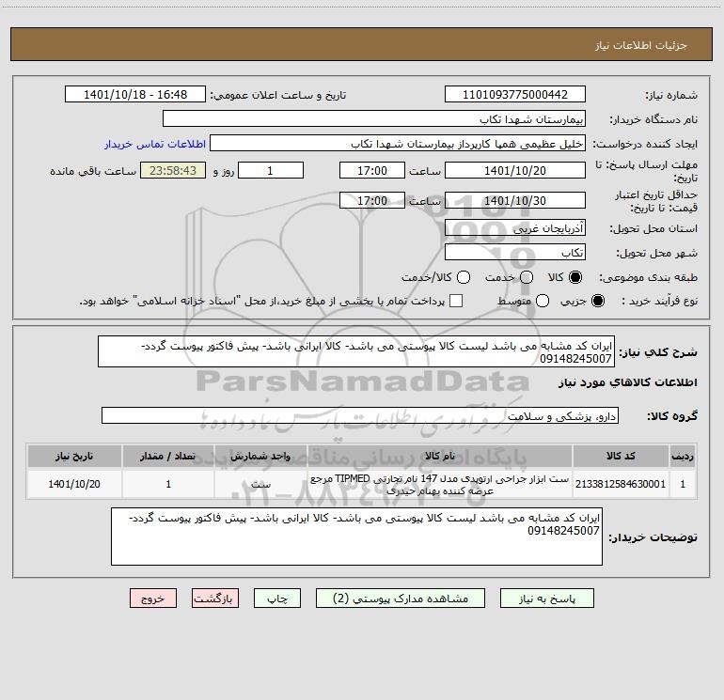724x700 pixels.
Task: Click the unit cell ست
Action: coord(260,484)
